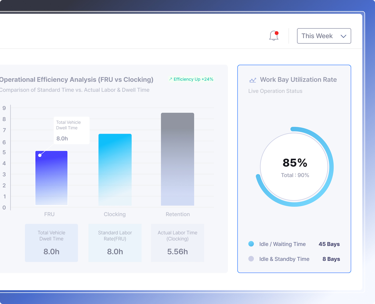Open the Standard Labor Rate(FRU) card
This screenshot has height=304, width=375.
pos(115,243)
